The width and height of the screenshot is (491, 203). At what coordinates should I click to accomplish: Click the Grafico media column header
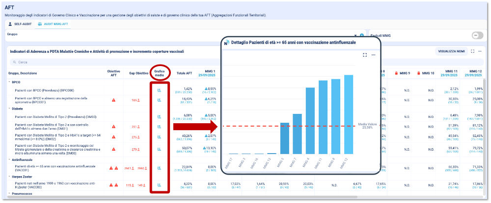tap(159, 73)
